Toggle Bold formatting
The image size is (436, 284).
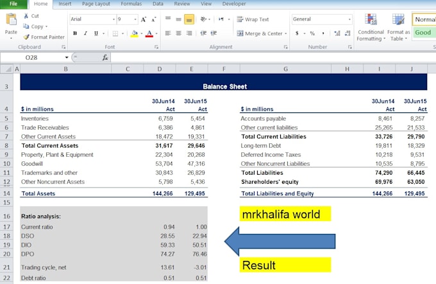tap(75, 33)
